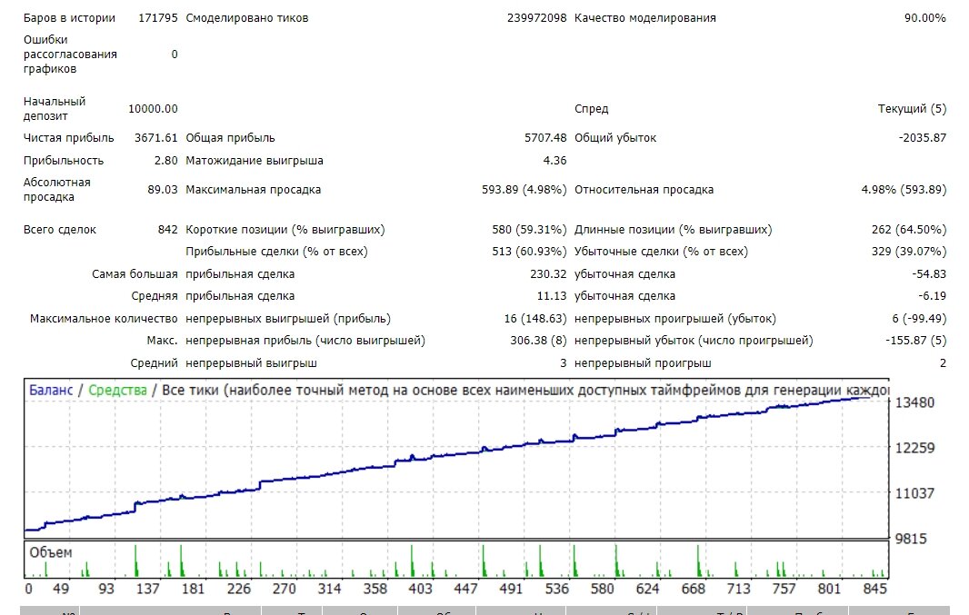
Task: Click the 9815 value on the chart axis
Action: tap(911, 539)
